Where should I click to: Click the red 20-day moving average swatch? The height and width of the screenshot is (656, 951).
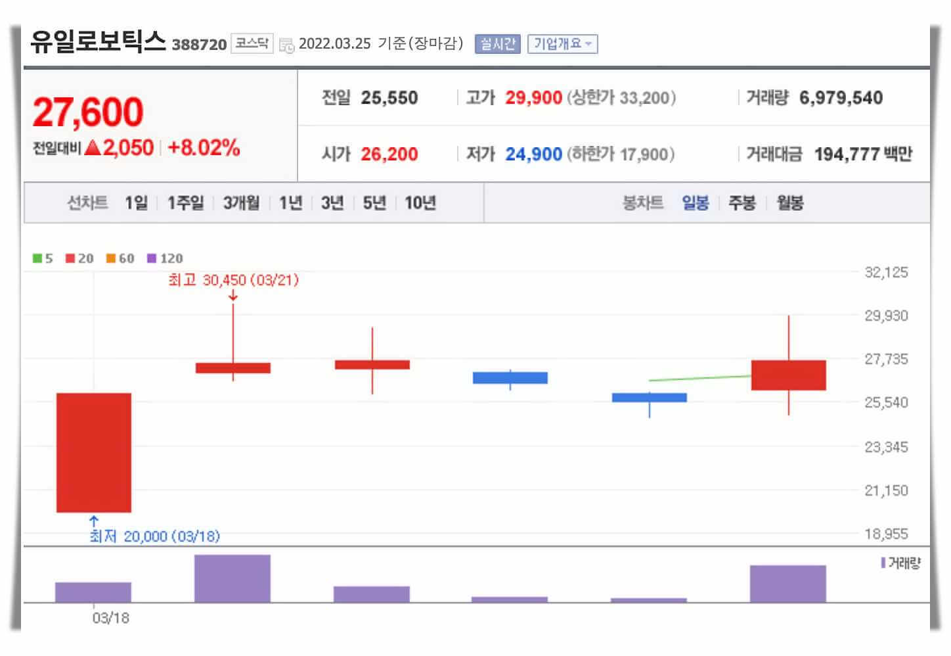point(70,258)
